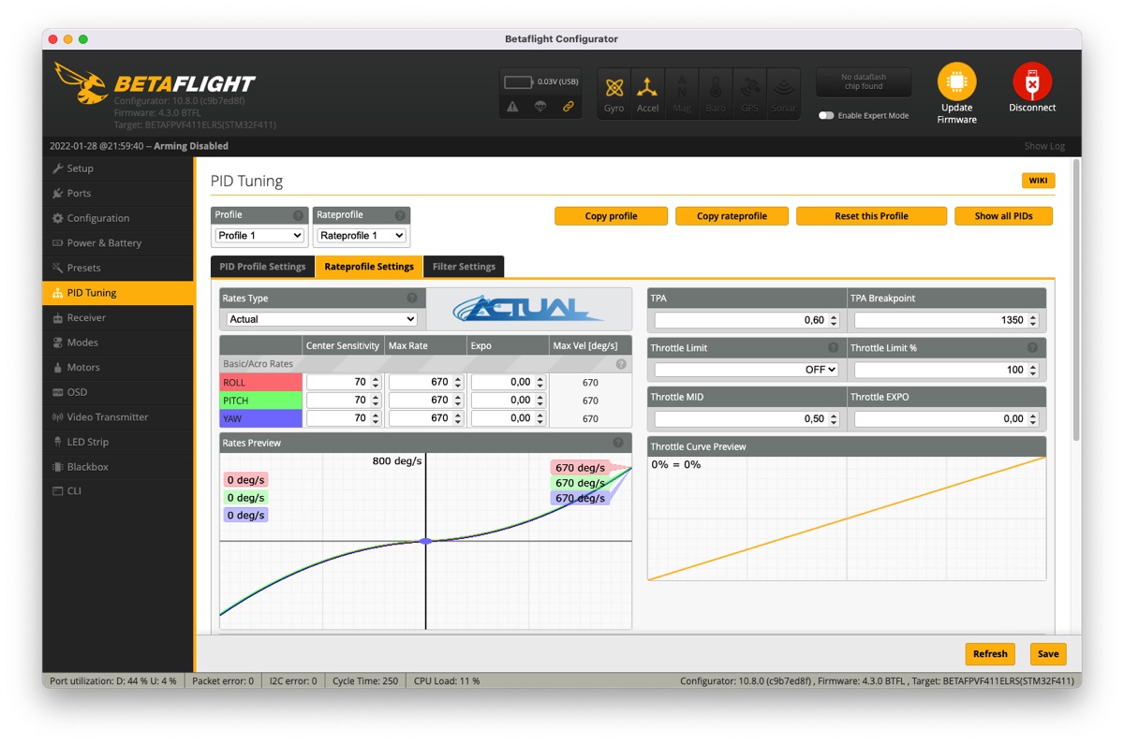The width and height of the screenshot is (1124, 744).
Task: Click the Save button
Action: click(x=1048, y=654)
